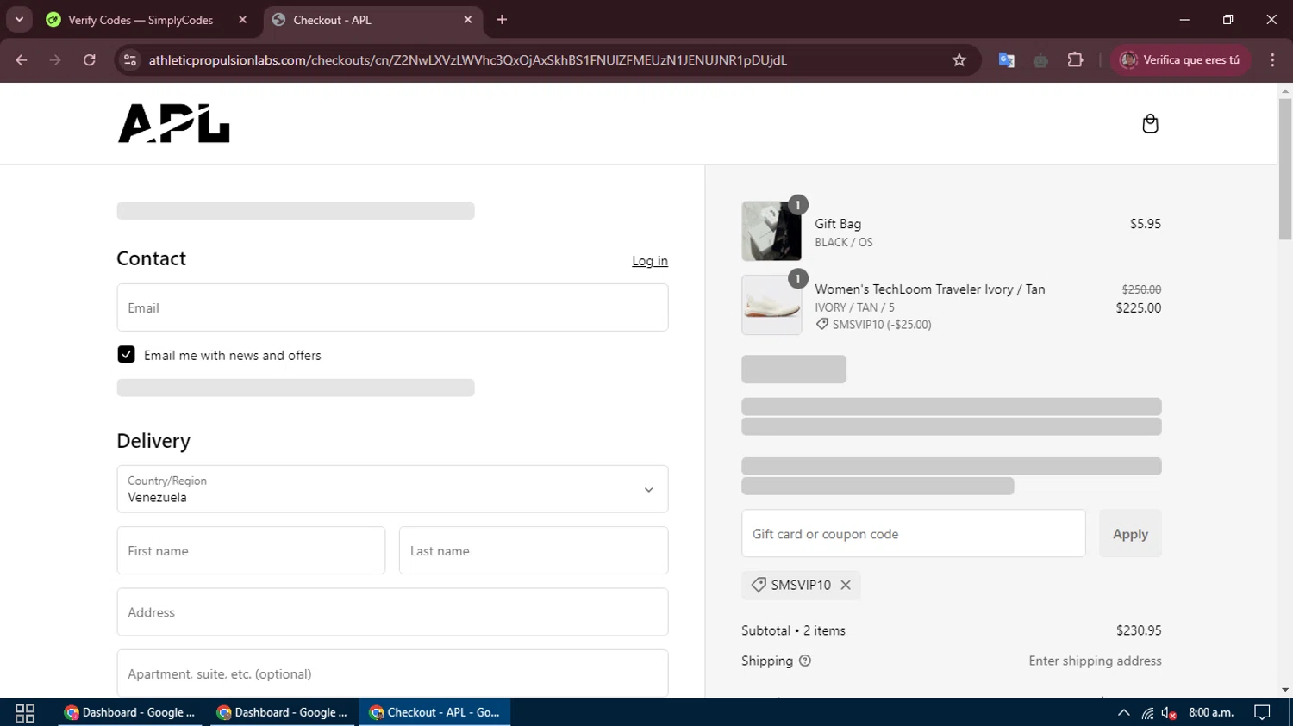
Task: Go forward in browser history
Action: (x=55, y=59)
